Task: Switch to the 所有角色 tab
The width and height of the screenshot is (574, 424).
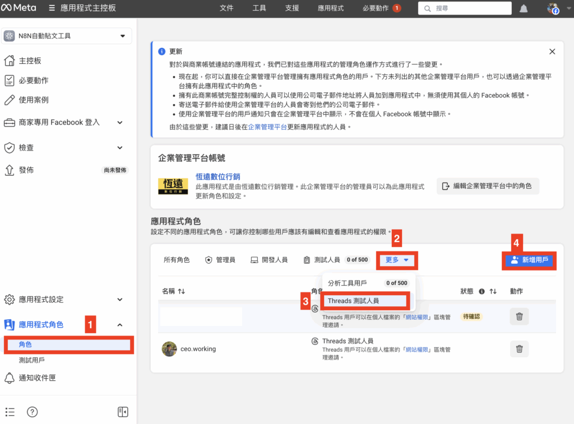Action: [177, 260]
